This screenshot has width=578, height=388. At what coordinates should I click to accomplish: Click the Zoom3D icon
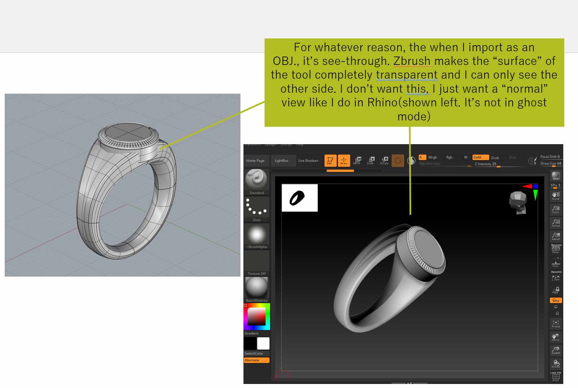556,351
